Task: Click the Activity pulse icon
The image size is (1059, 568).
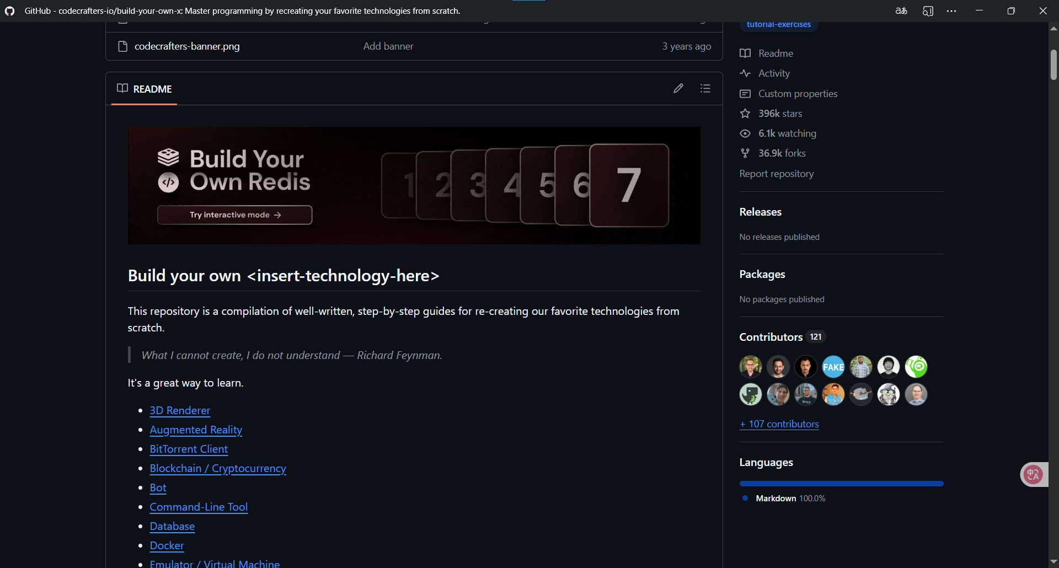Action: point(745,73)
